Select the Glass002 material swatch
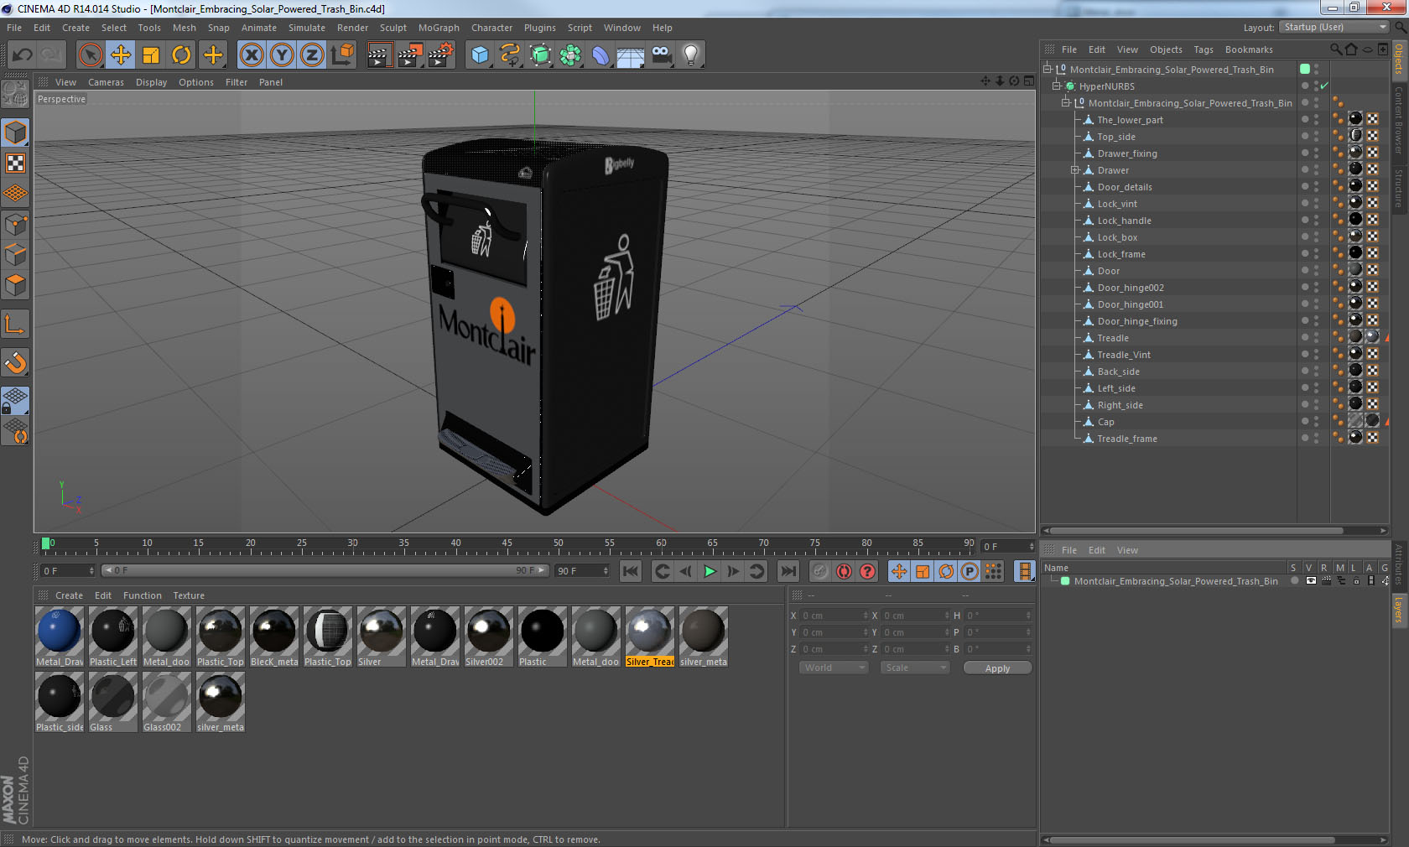This screenshot has height=847, width=1409. pyautogui.click(x=167, y=702)
